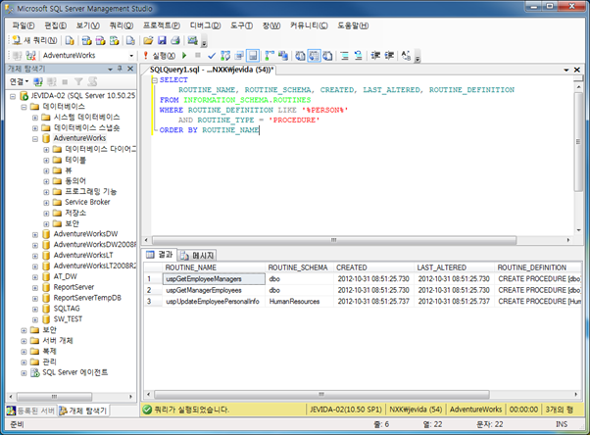Start debugging with the green arrow
590x435 pixels.
(184, 55)
